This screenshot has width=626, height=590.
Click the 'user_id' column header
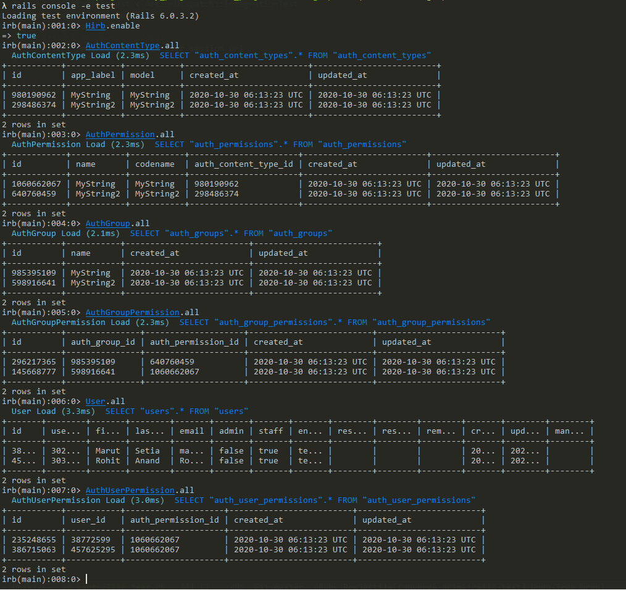[88, 520]
